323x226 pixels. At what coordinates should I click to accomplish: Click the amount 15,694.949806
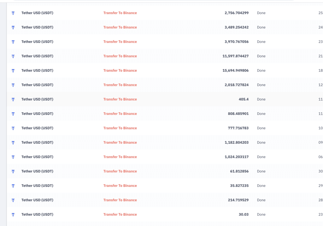(235, 70)
